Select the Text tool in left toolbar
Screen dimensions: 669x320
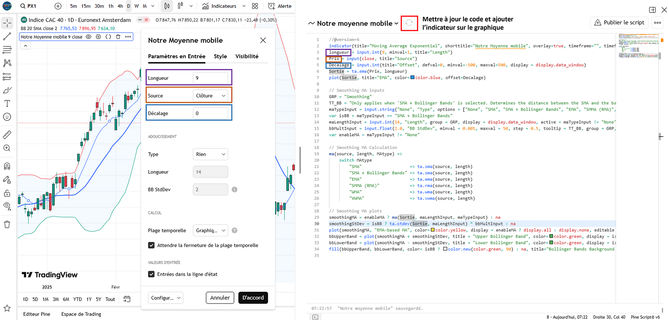(7, 103)
